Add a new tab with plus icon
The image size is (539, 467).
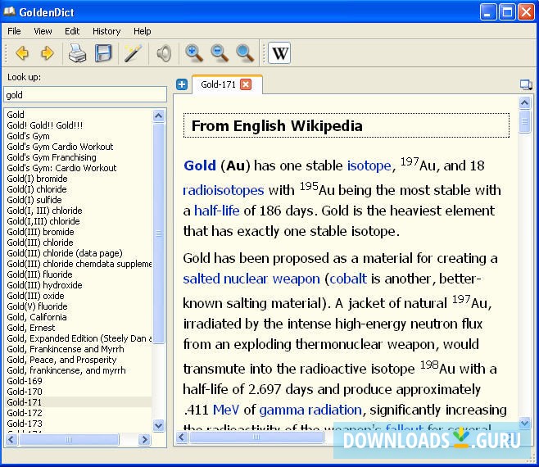(182, 84)
